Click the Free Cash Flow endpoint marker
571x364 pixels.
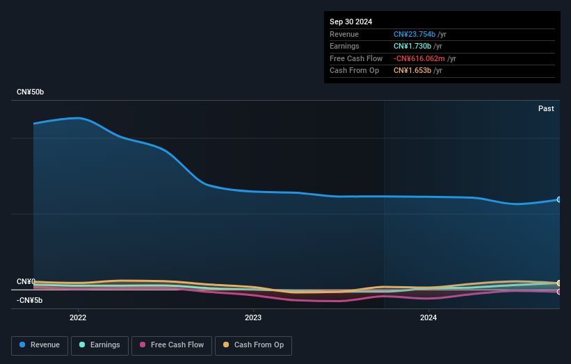pyautogui.click(x=559, y=292)
